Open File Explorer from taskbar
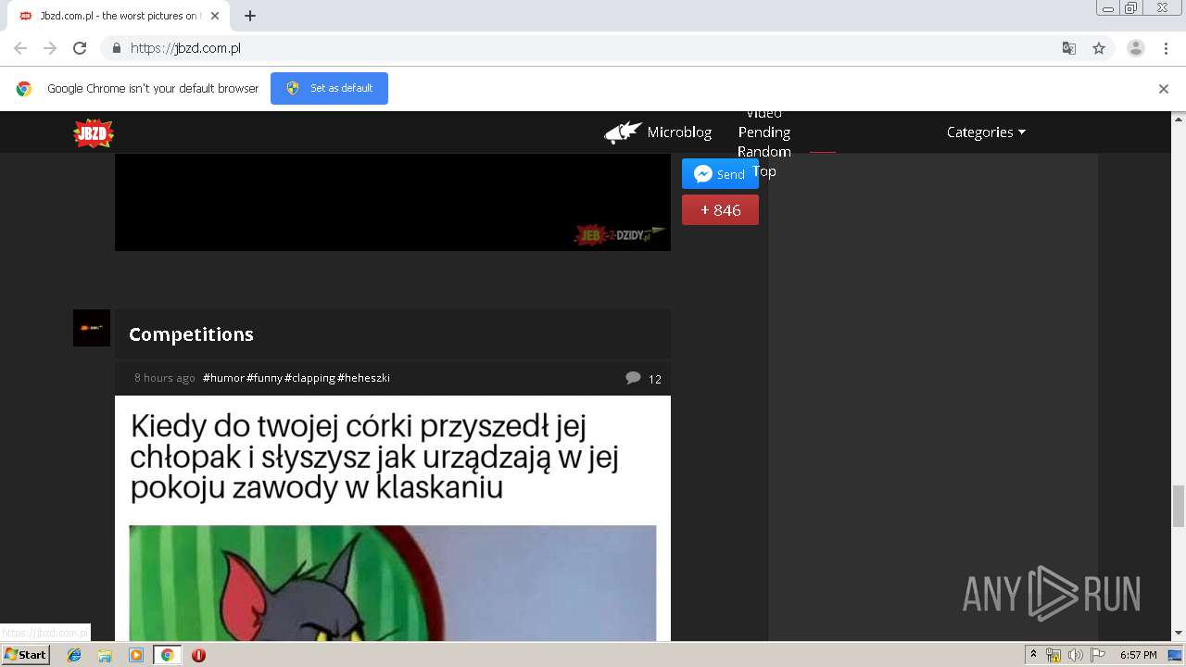This screenshot has height=667, width=1186. [x=105, y=655]
